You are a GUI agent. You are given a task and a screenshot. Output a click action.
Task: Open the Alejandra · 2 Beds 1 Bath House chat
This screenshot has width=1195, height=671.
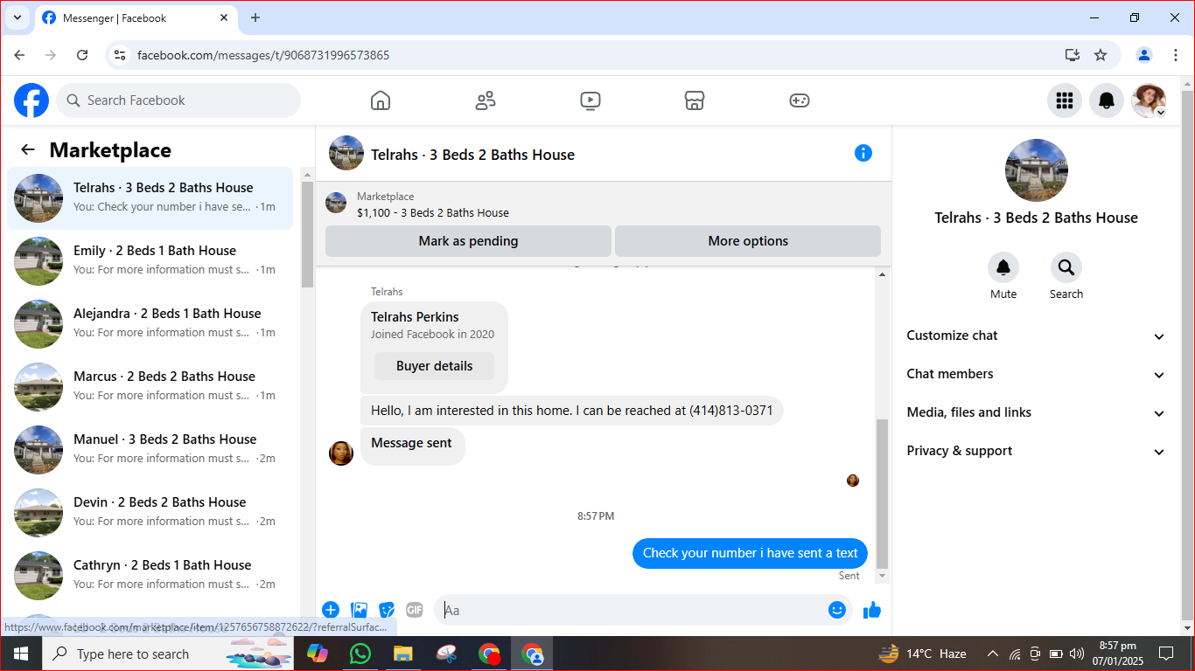(150, 324)
